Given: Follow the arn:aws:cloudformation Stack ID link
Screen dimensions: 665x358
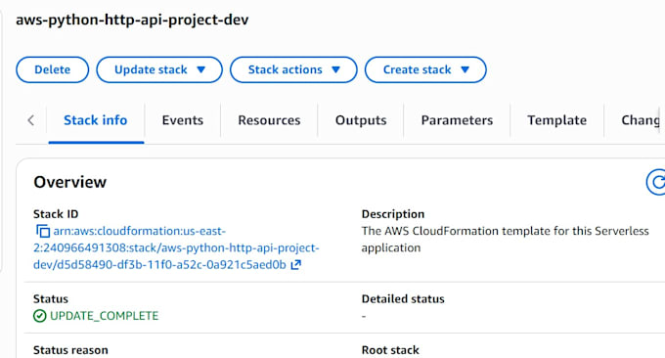Looking at the screenshot, I should (176, 248).
